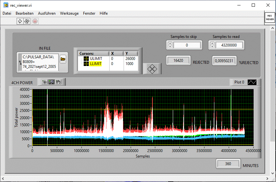Click the IN FILE path field
Viewport: 276px width, 182px height.
40,62
